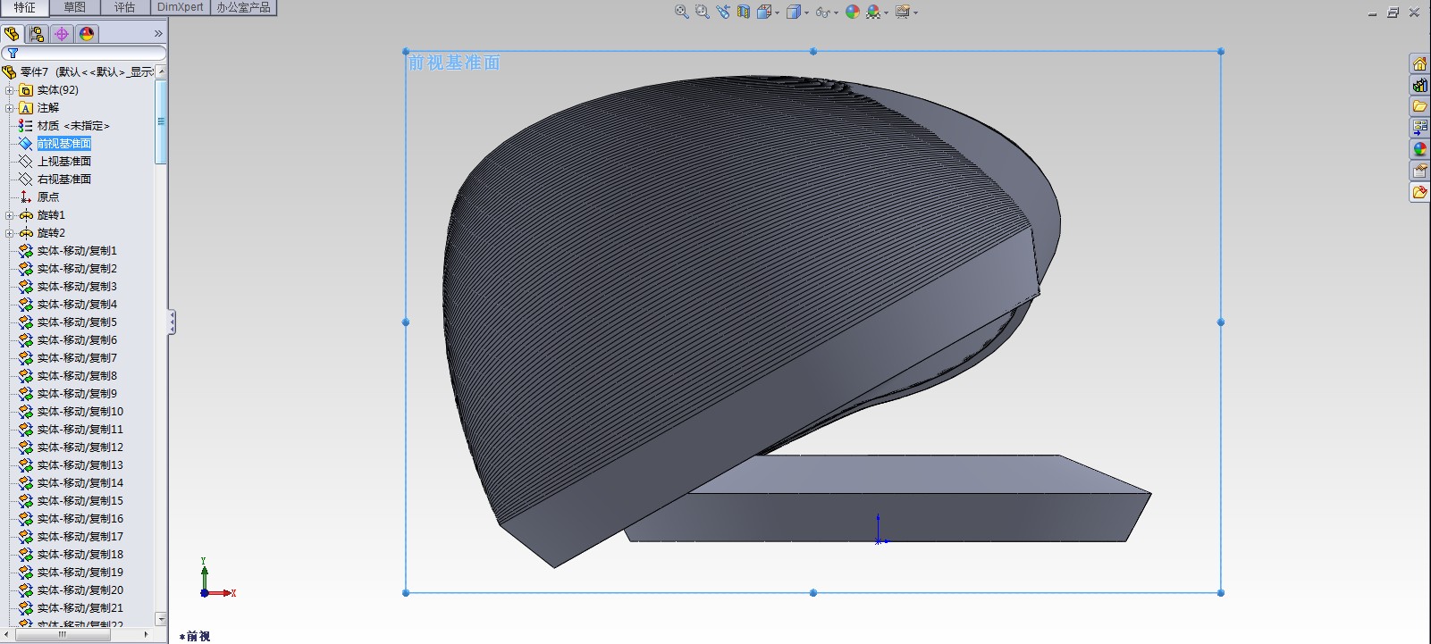Image resolution: width=1431 pixels, height=644 pixels.
Task: Expand the 注解 annotations folder
Action: 10,108
